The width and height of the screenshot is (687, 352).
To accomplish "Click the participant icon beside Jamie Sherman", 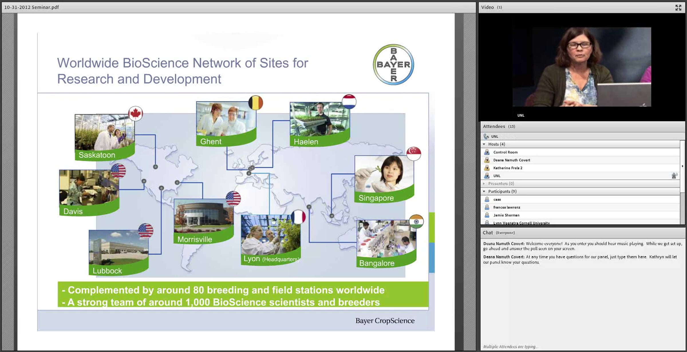I will click(487, 215).
